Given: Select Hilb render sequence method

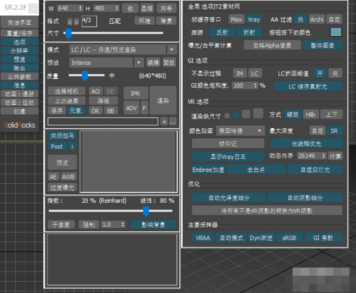Looking at the screenshot, I should pyautogui.click(x=310, y=114).
